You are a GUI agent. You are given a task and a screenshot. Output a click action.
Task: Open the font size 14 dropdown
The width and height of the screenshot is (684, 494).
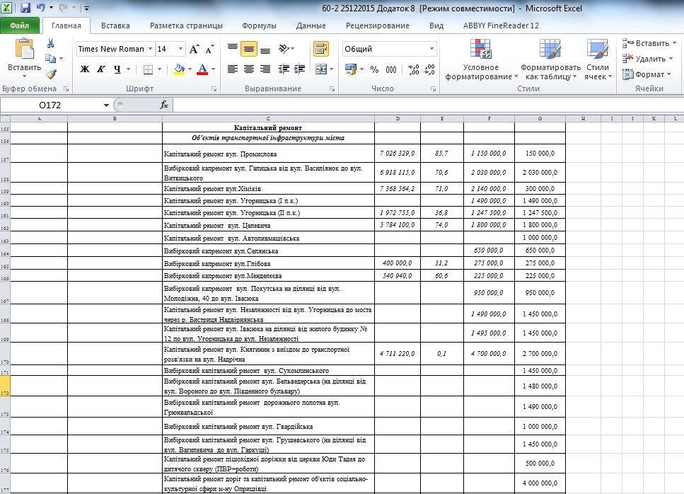[x=180, y=49]
